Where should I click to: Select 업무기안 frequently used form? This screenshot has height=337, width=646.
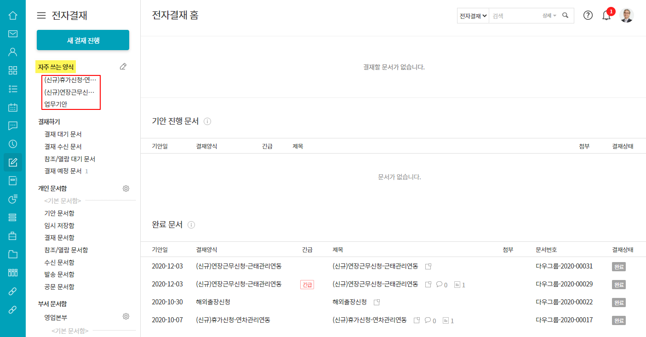56,104
